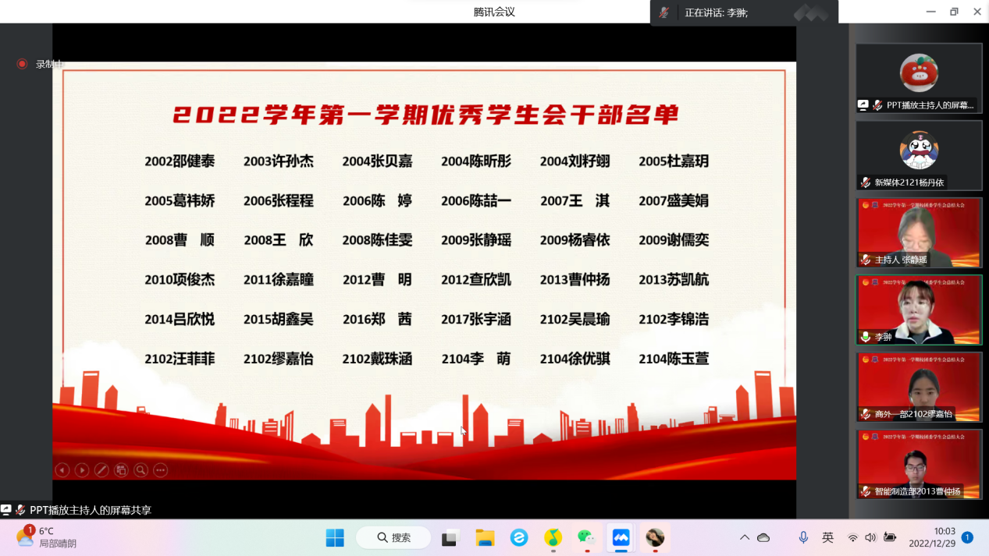Open the Windows Start menu
This screenshot has width=989, height=556.
(x=334, y=538)
